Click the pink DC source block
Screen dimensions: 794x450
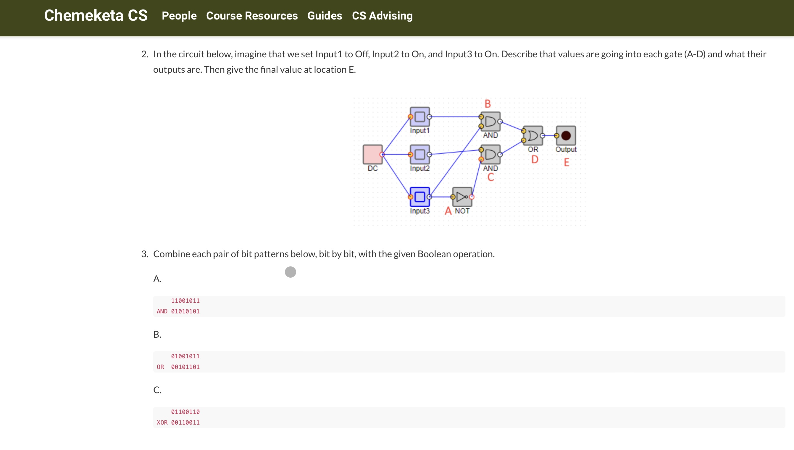pyautogui.click(x=372, y=154)
